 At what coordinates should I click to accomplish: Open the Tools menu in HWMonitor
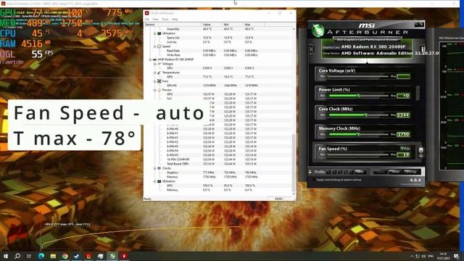pos(165,20)
